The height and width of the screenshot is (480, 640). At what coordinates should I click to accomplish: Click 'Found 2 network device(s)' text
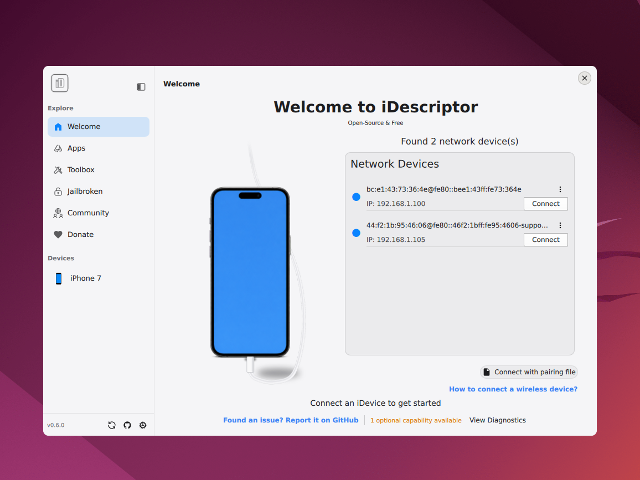pyautogui.click(x=460, y=142)
